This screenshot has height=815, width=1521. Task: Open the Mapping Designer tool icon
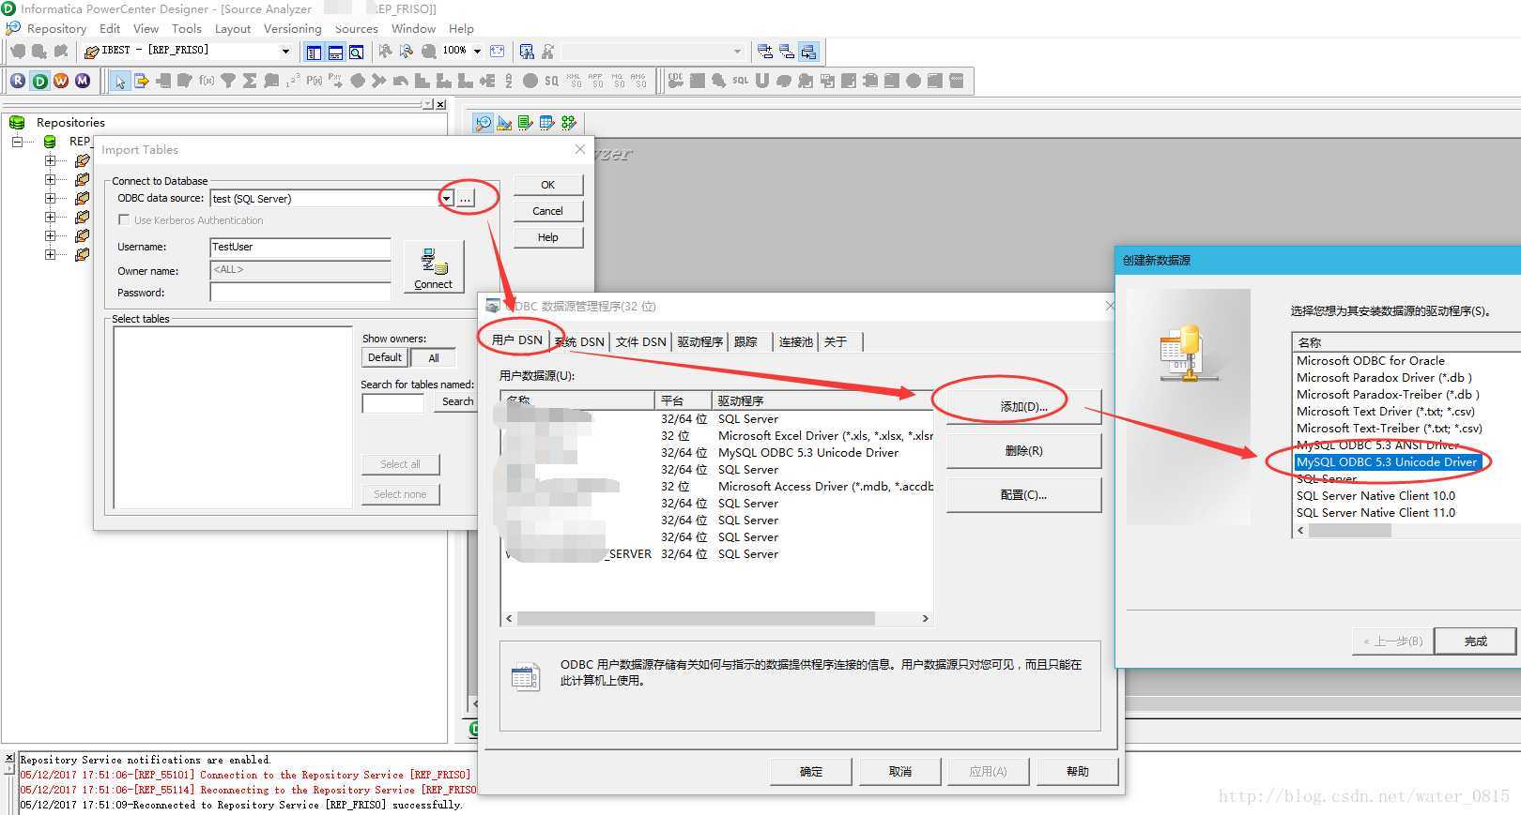(569, 123)
